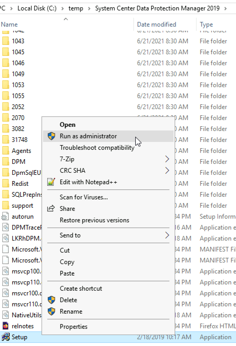Screen dimensions: 236x346
Task: Click the Redist folder icon
Action: [5, 184]
